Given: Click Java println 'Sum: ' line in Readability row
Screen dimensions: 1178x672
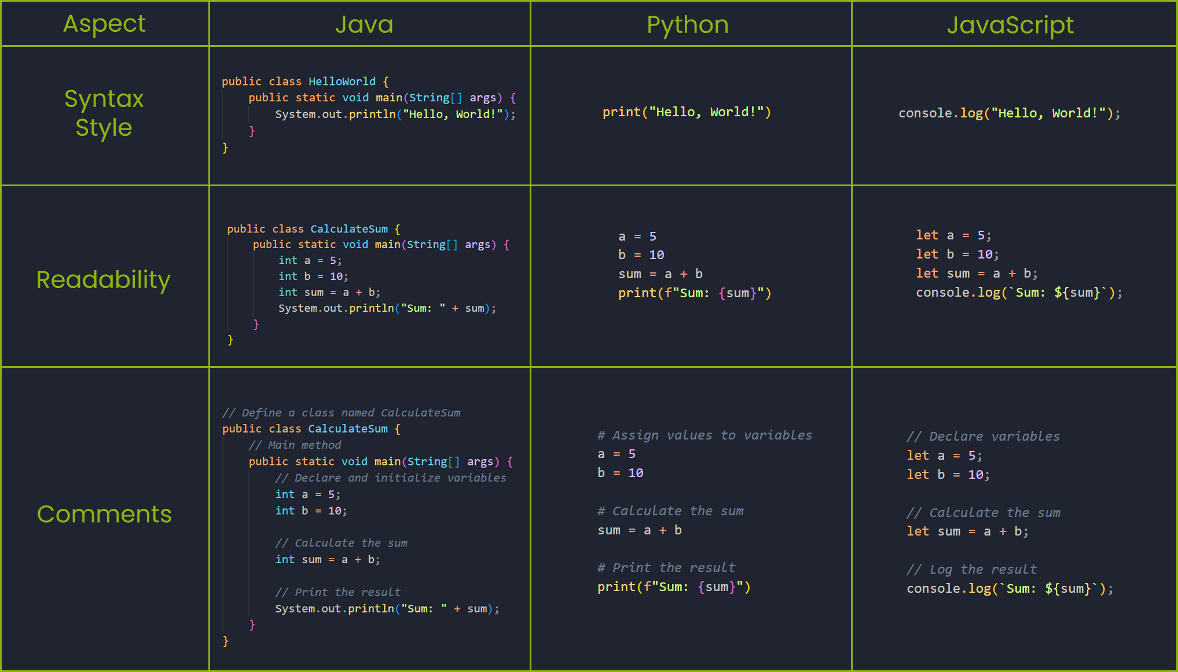Looking at the screenshot, I should click(387, 308).
